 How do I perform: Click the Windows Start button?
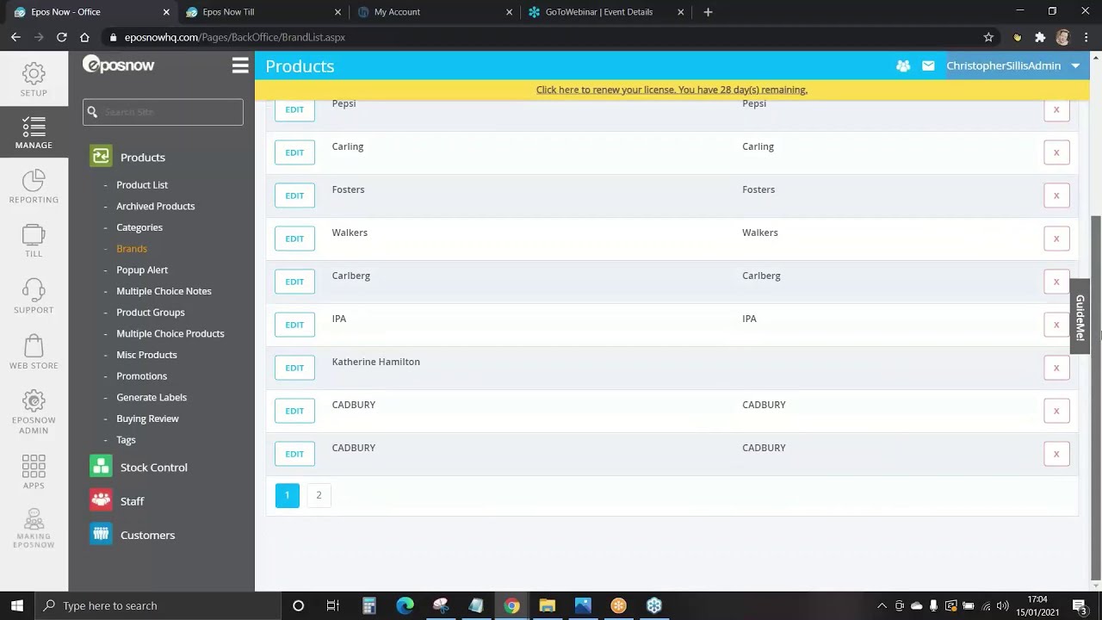[x=17, y=605]
